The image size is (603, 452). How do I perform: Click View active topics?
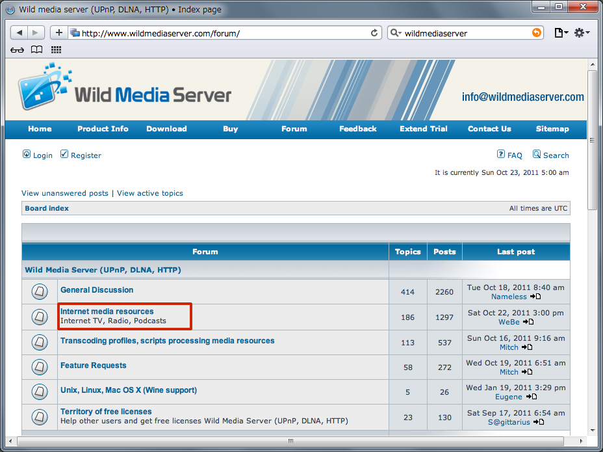150,193
